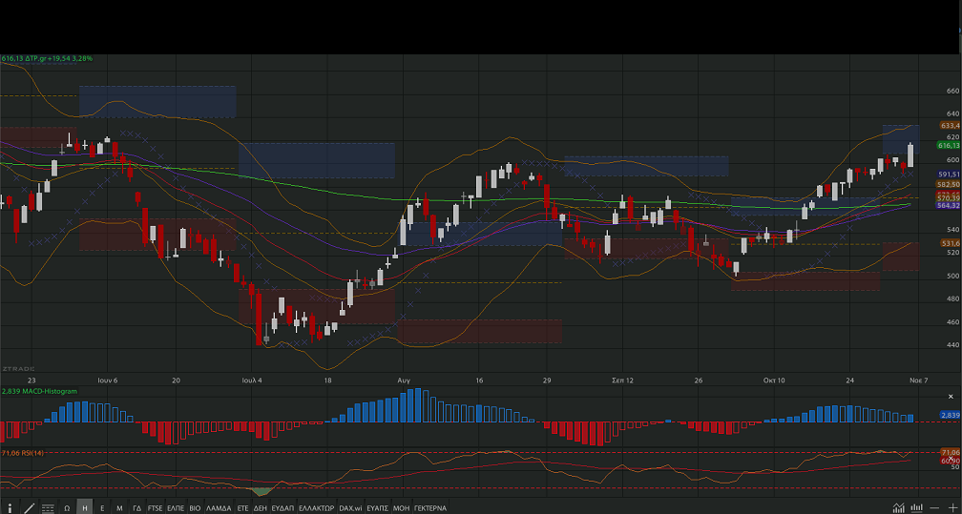Select the Ε weekly timeframe button
Screen dimensions: 962x514
coord(102,508)
